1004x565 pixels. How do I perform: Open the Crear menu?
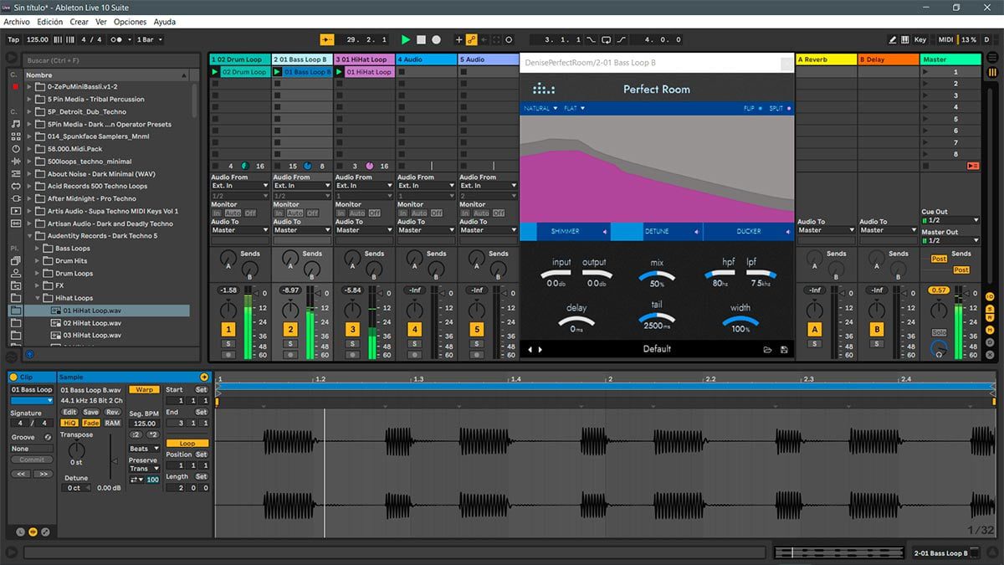(79, 22)
